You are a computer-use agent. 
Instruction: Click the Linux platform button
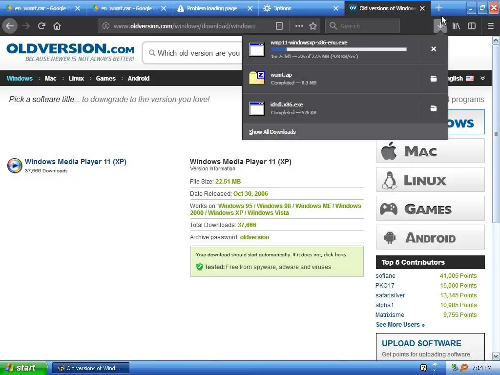(x=430, y=180)
